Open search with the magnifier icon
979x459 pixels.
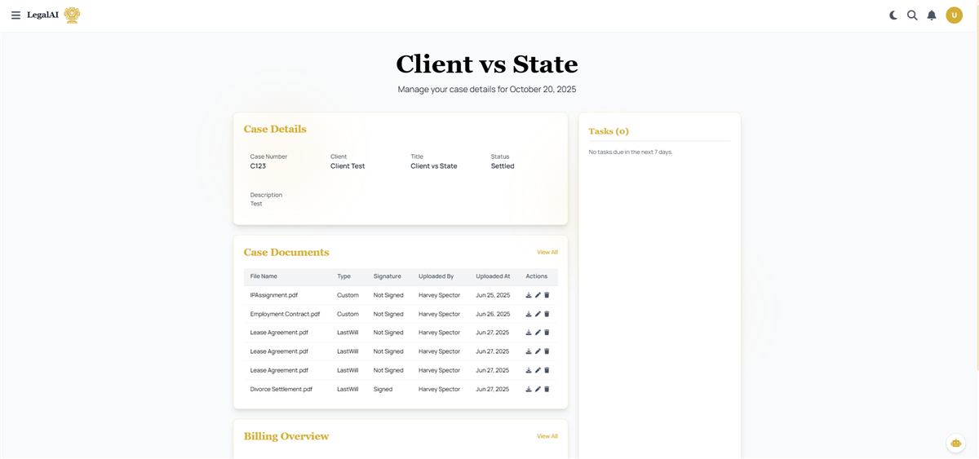pyautogui.click(x=912, y=15)
